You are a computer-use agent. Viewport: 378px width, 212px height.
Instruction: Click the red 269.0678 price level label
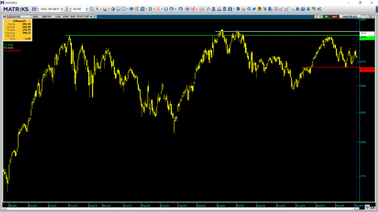(x=367, y=69)
